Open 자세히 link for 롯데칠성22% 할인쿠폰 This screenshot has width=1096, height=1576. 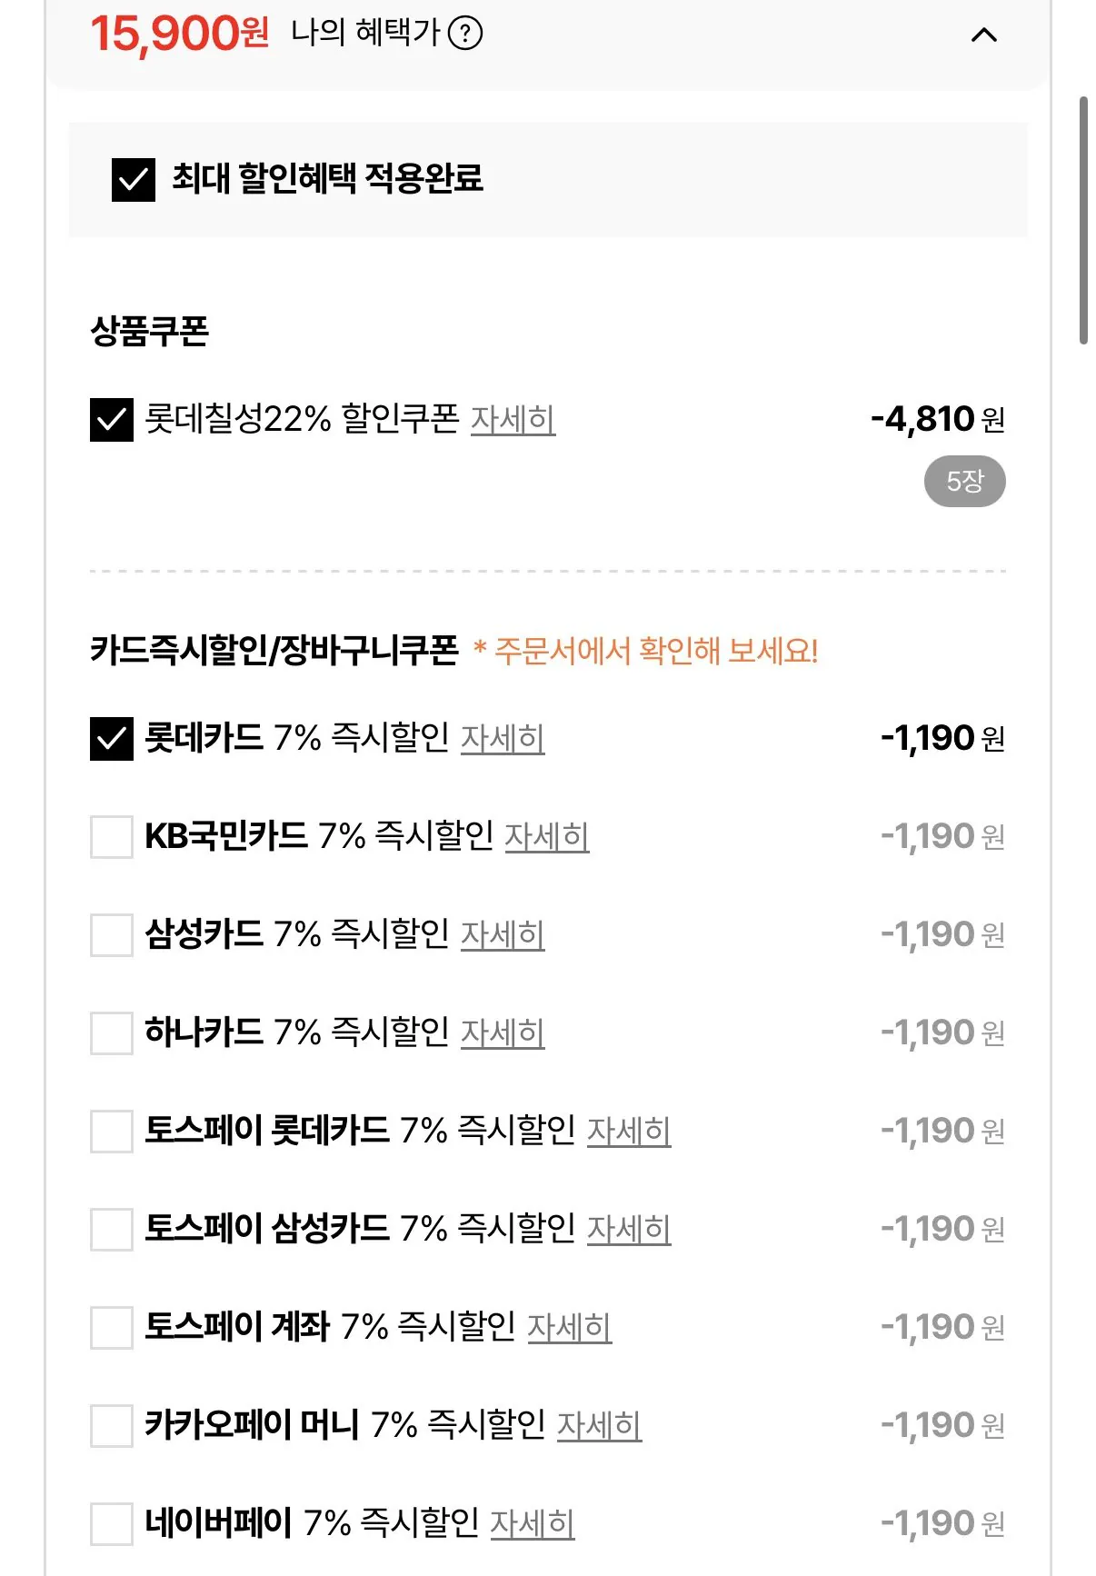[513, 420]
